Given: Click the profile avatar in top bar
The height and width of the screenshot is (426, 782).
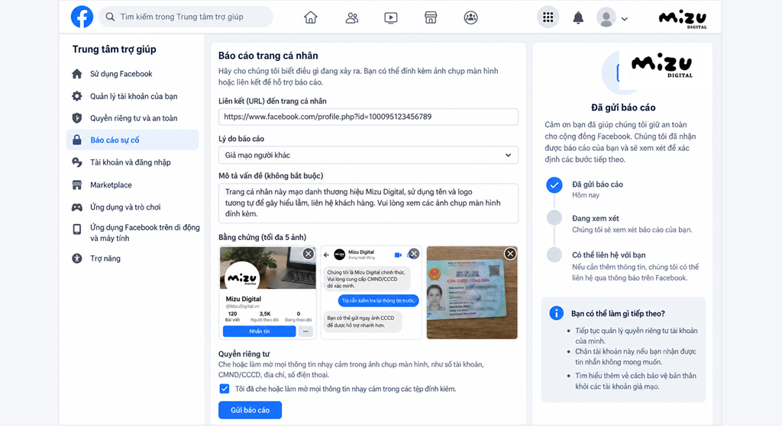Looking at the screenshot, I should pyautogui.click(x=606, y=18).
